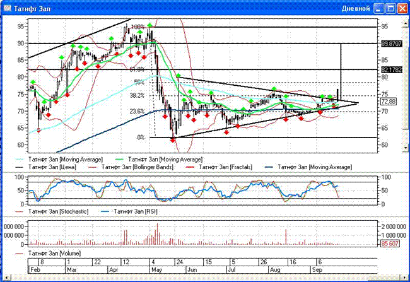Click the Дневной timeframe label
The image size is (410, 282).
356,9
